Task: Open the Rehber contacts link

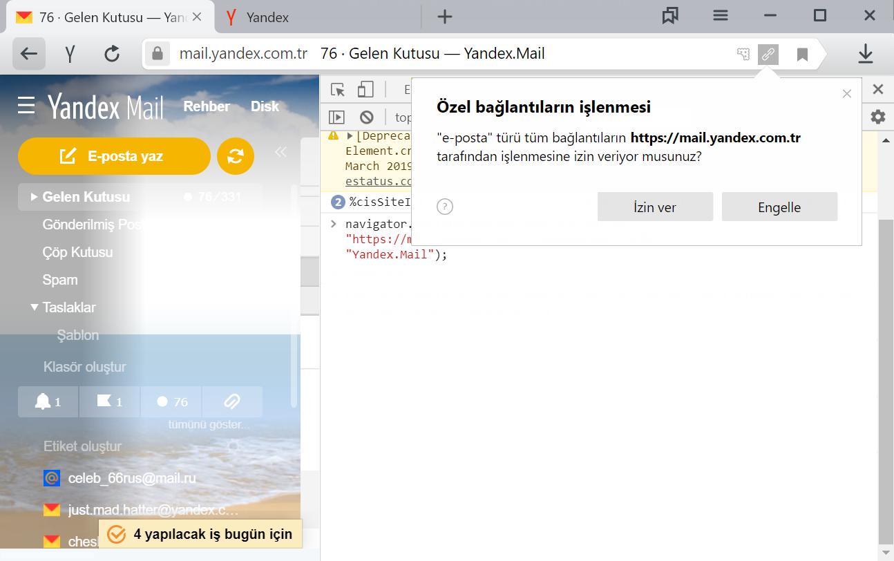Action: 207,106
